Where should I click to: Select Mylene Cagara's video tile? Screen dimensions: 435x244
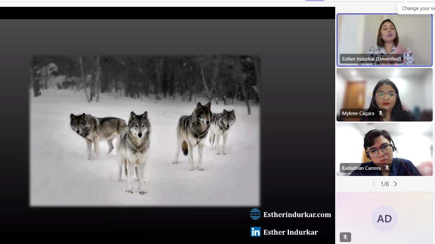tap(384, 91)
